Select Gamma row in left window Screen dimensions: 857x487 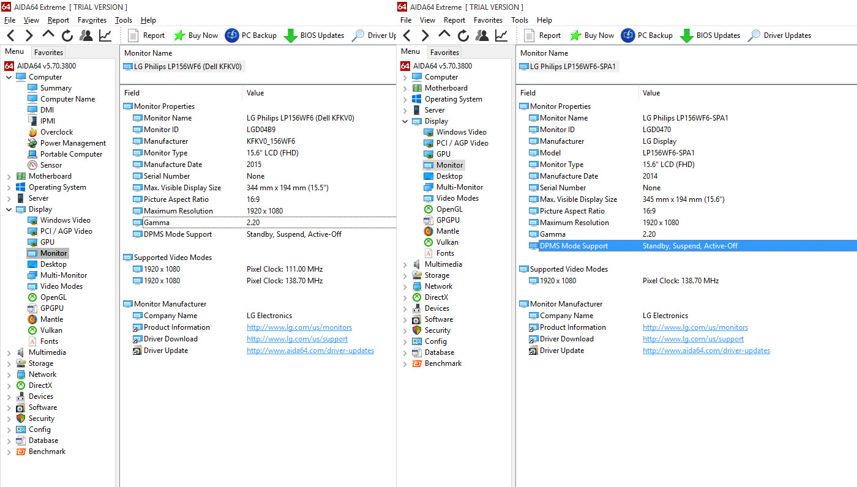coord(264,223)
